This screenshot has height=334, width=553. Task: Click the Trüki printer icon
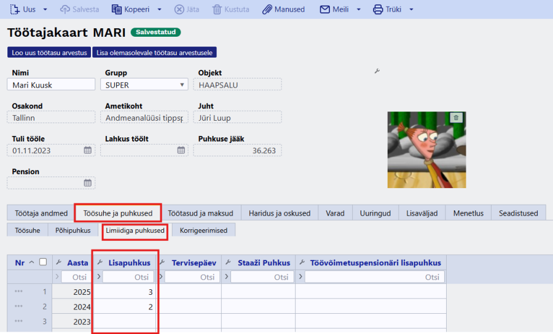378,10
